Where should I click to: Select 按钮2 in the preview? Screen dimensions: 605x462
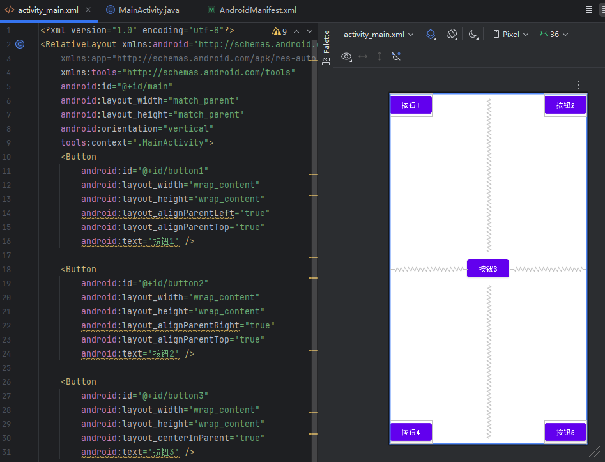click(565, 105)
